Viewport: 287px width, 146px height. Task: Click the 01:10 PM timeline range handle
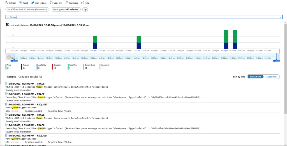(x=276, y=61)
